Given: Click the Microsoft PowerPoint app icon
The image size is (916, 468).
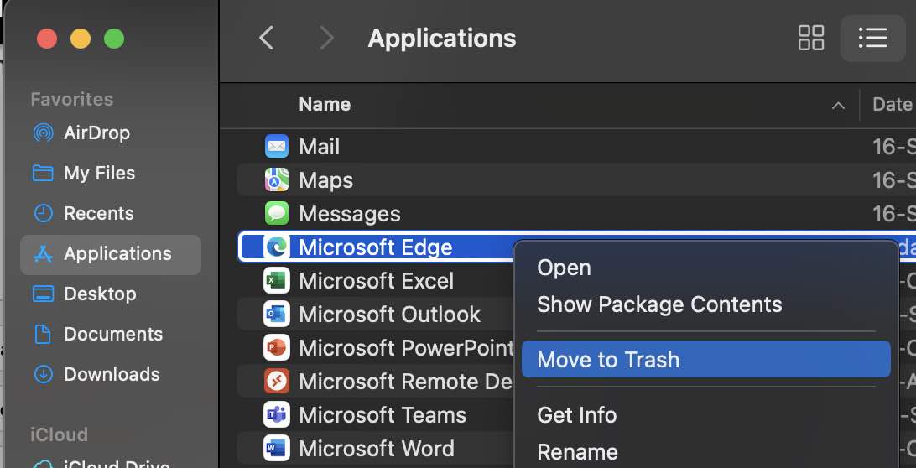Looking at the screenshot, I should click(x=277, y=348).
